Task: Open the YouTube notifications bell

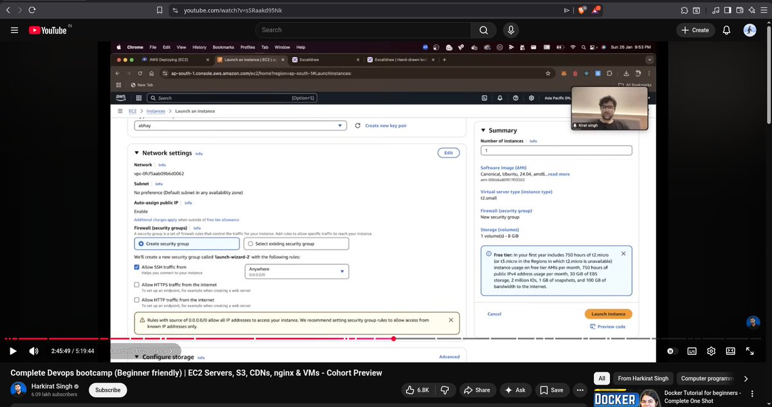Action: (x=726, y=30)
